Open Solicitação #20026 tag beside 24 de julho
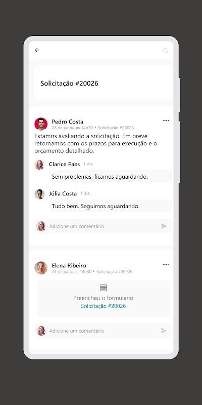 (x=115, y=272)
